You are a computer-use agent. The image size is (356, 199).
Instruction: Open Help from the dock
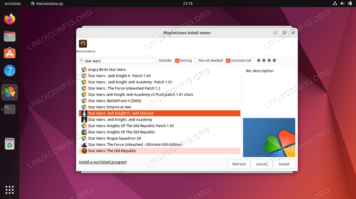[10, 71]
